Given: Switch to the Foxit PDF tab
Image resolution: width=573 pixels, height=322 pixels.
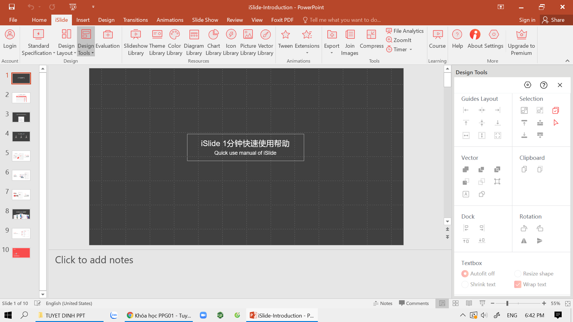Looking at the screenshot, I should [x=282, y=20].
